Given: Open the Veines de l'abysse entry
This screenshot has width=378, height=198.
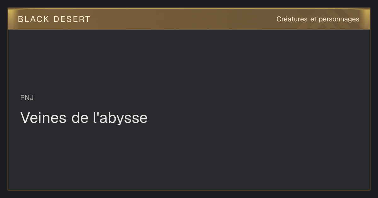Looking at the screenshot, I should point(84,118).
